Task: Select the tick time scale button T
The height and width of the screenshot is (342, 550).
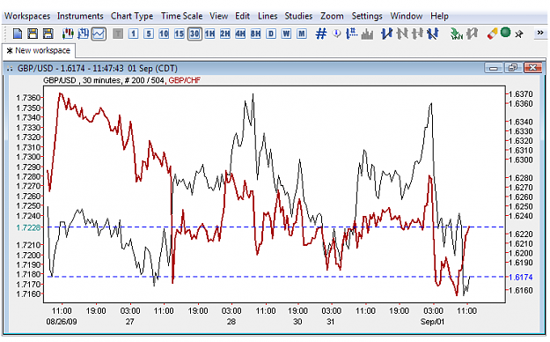Action: pos(118,34)
